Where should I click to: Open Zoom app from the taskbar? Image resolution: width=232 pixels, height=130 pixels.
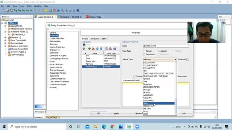(137, 127)
